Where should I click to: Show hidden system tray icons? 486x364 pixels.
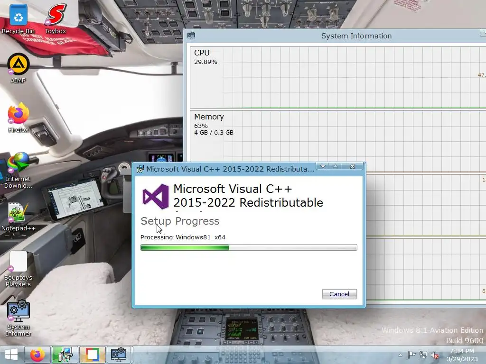click(400, 355)
